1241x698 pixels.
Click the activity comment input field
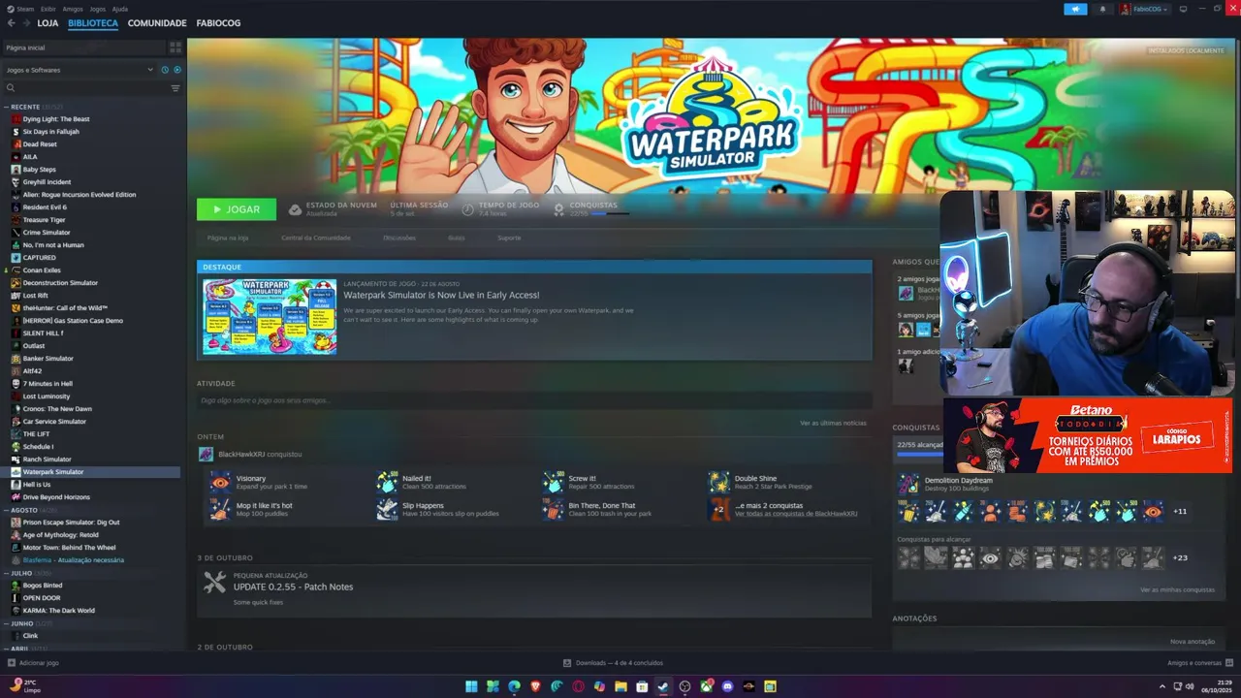click(x=534, y=400)
